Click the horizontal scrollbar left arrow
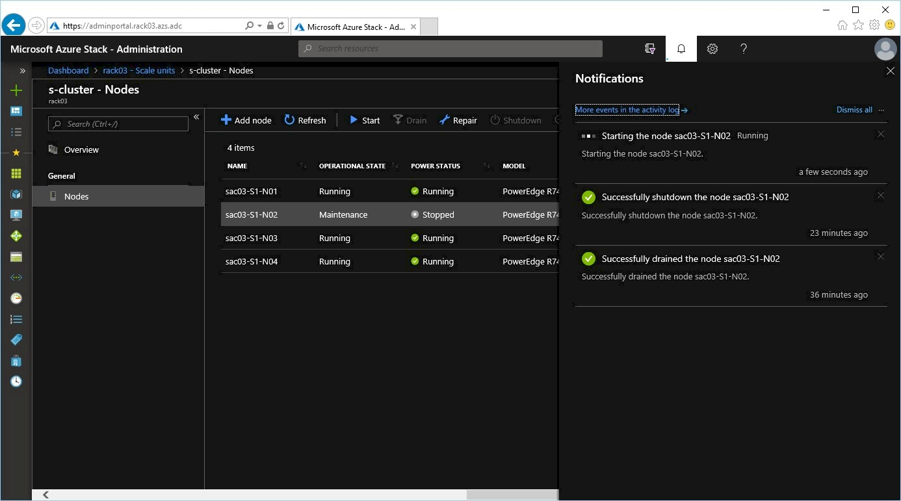 point(46,495)
